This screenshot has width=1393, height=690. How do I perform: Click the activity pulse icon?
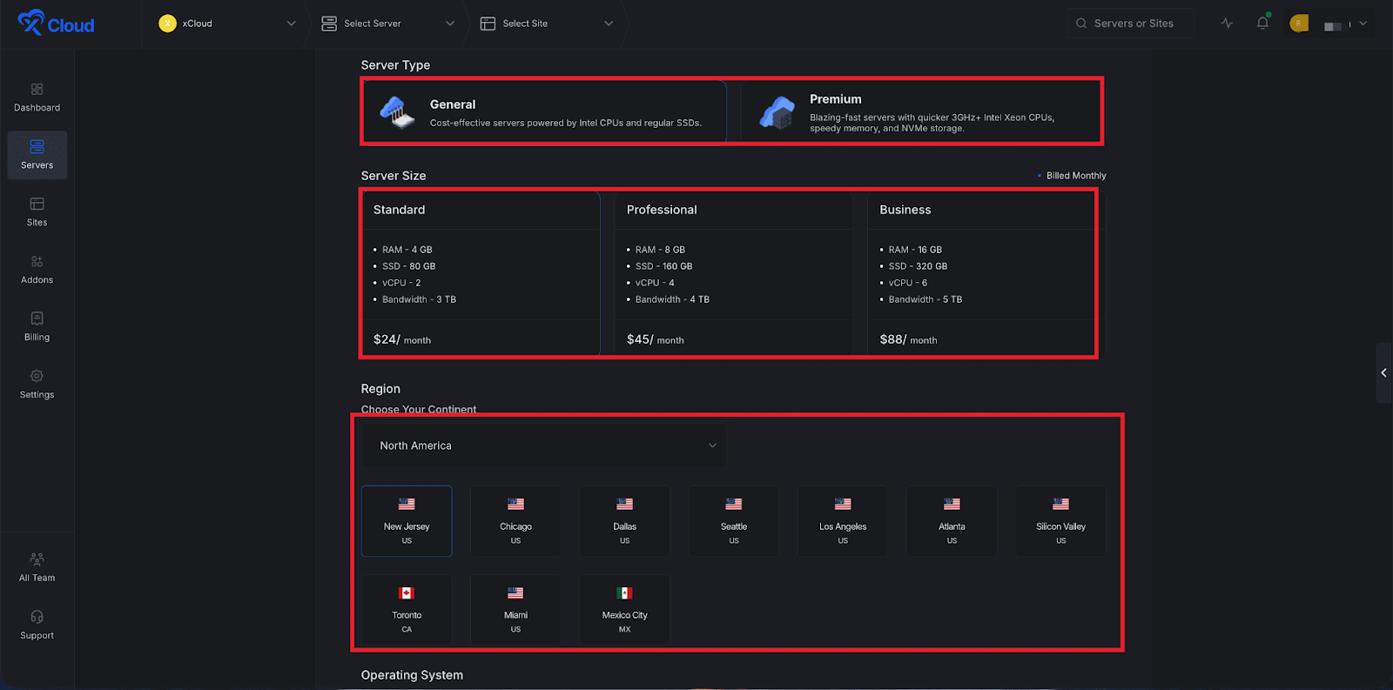[1227, 23]
